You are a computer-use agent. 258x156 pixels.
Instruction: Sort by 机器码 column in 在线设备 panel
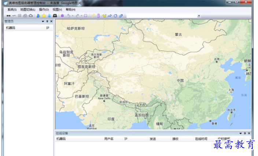click(61, 139)
